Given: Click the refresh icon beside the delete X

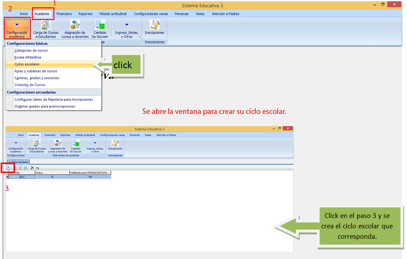Looking at the screenshot, I should (38, 167).
